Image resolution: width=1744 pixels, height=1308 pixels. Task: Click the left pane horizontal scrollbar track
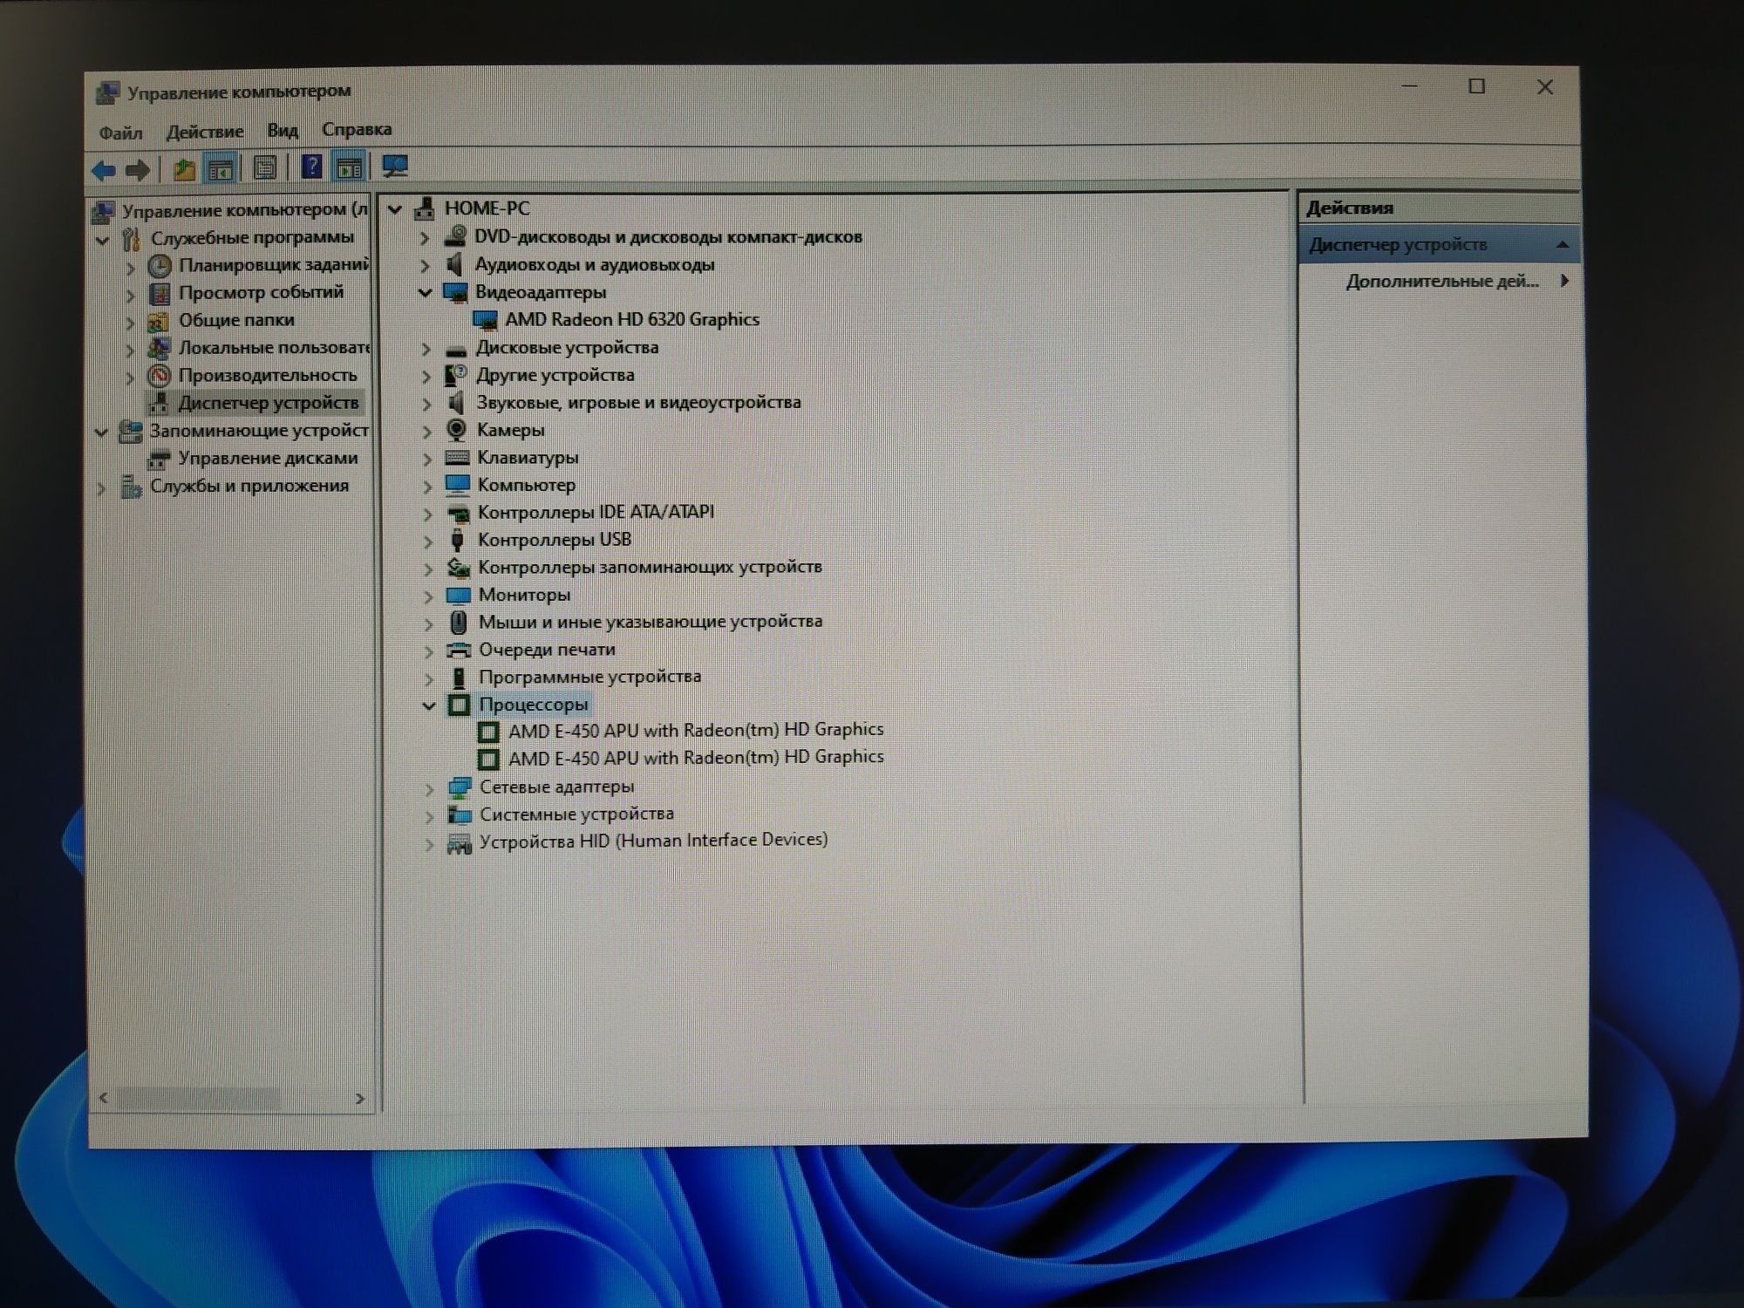coord(232,1099)
